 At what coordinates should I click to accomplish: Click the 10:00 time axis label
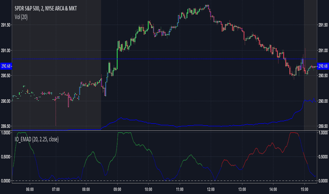point(148,189)
